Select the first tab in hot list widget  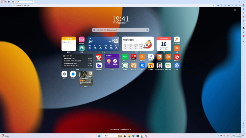[64, 56]
